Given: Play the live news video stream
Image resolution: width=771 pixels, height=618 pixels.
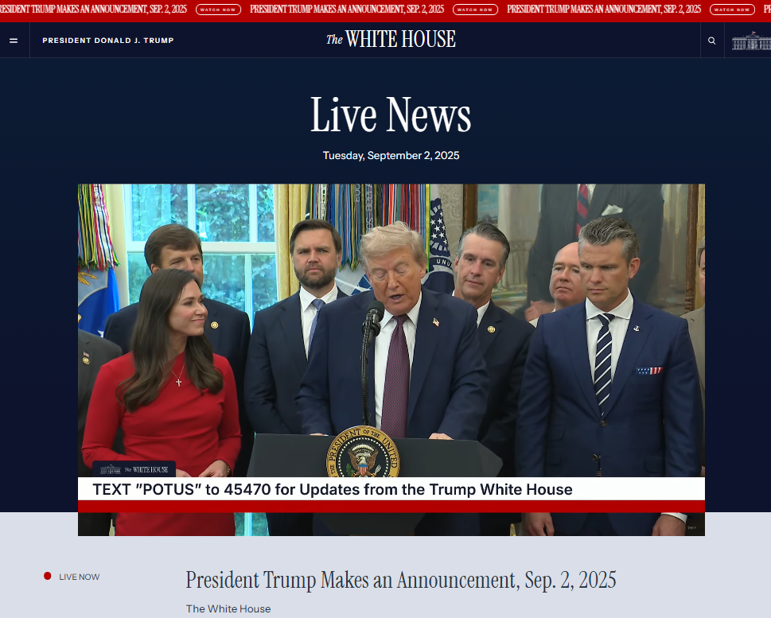Looking at the screenshot, I should click(x=391, y=360).
